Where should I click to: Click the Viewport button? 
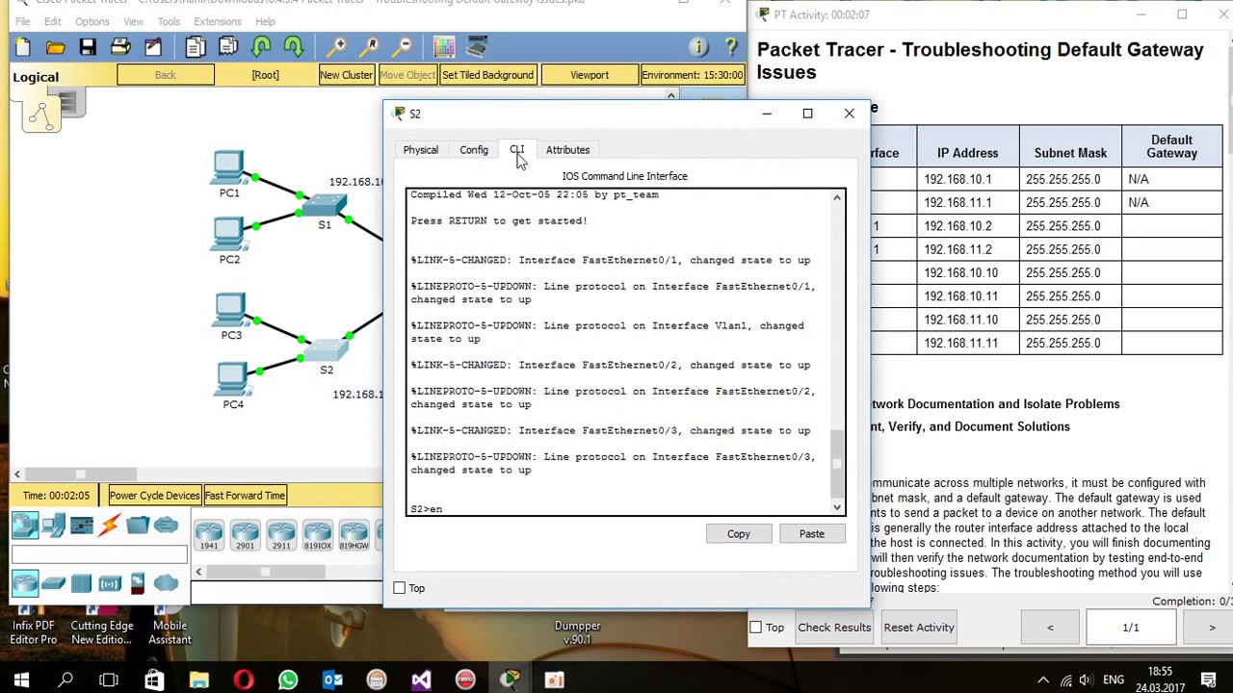[590, 75]
